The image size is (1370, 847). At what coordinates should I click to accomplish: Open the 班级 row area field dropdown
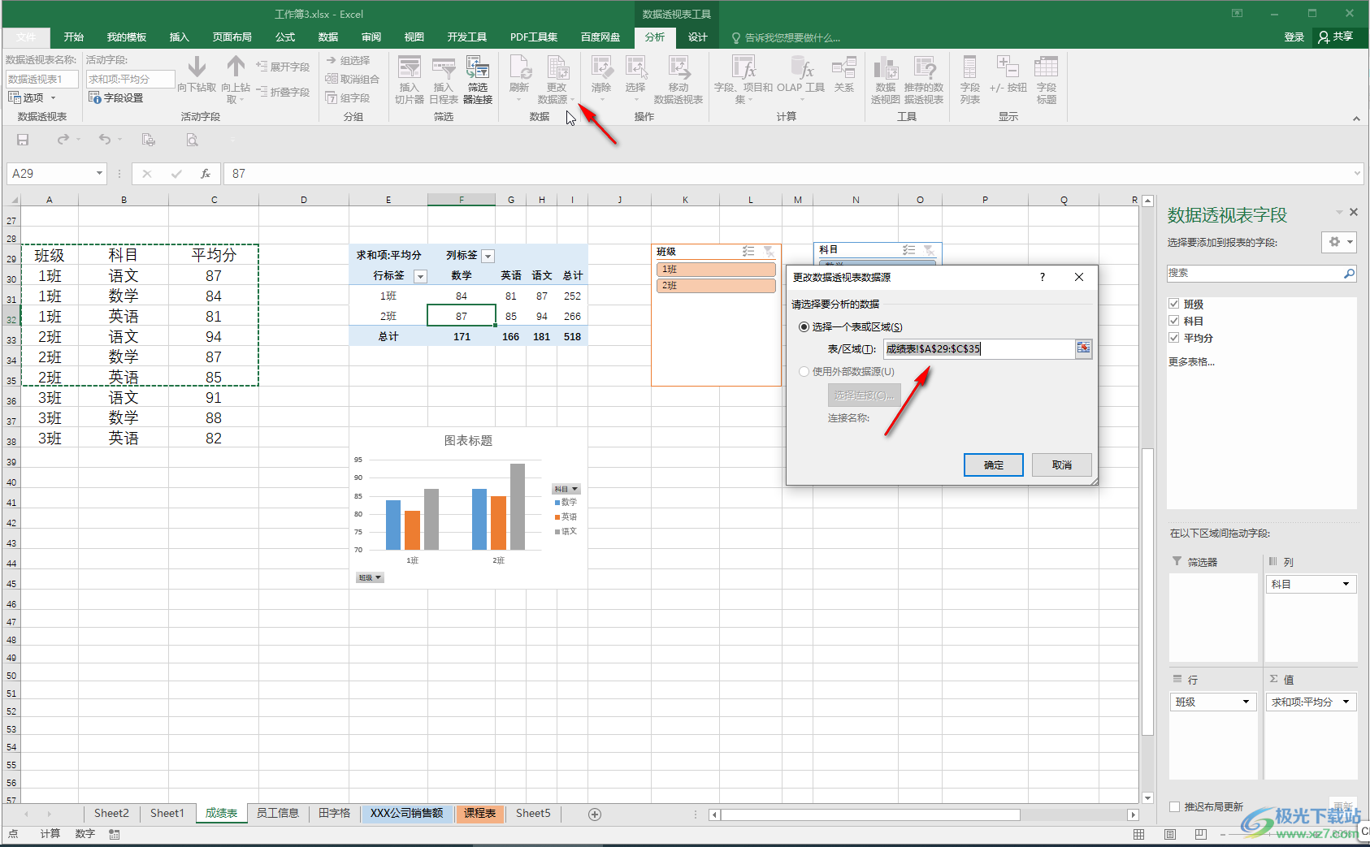coord(1246,702)
